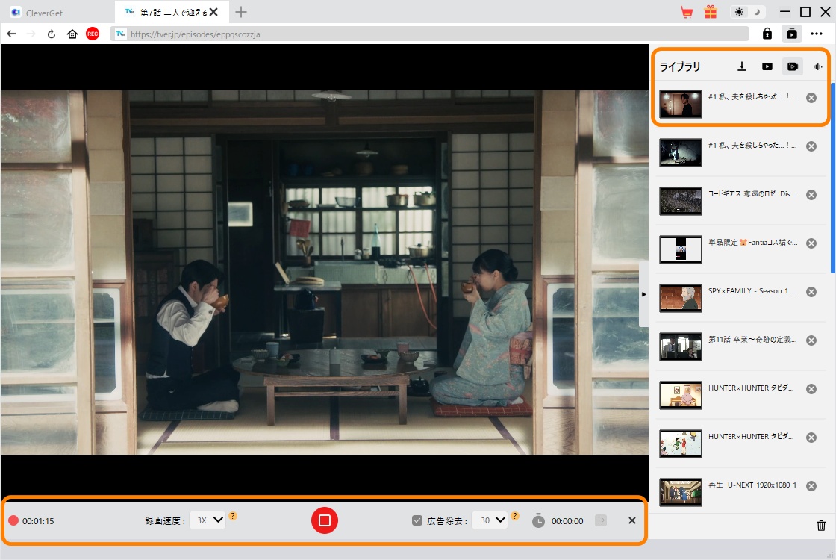
Task: Stop recording with red stop button
Action: tap(325, 520)
